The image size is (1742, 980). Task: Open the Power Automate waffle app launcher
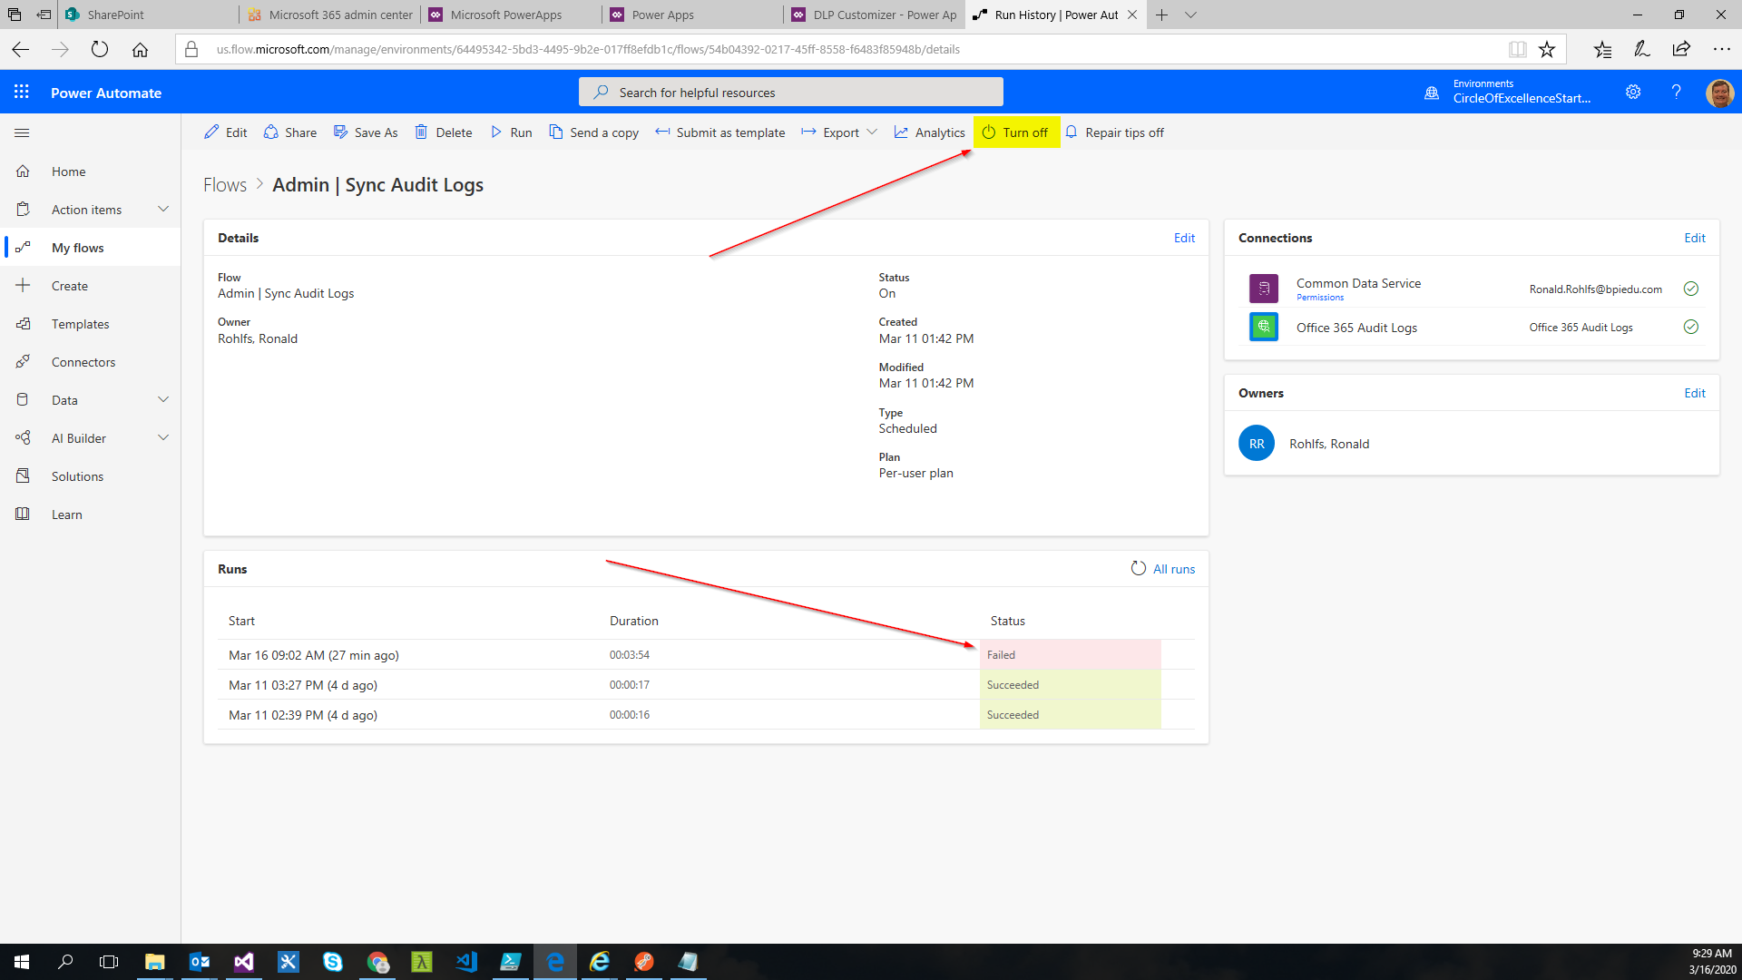point(20,91)
